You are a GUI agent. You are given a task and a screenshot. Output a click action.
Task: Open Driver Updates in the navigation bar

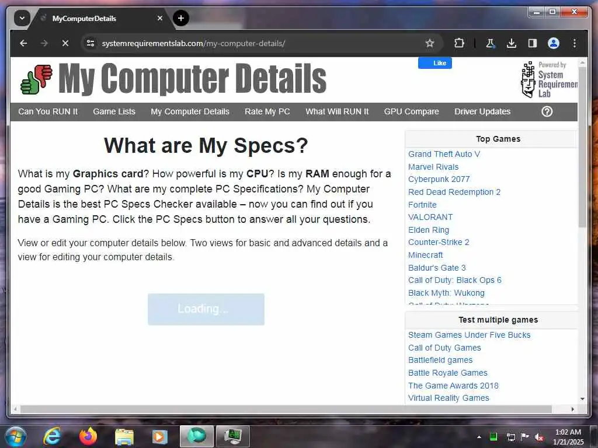(482, 111)
